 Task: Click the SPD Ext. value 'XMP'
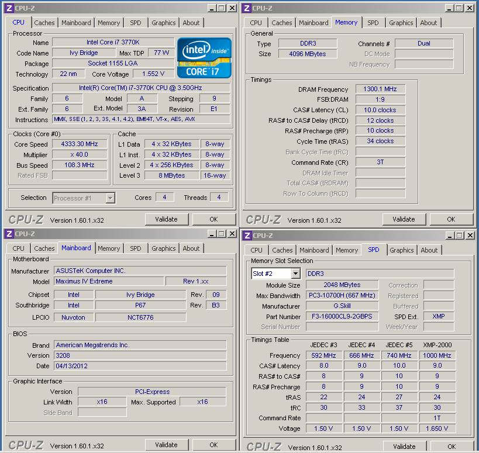tap(439, 316)
